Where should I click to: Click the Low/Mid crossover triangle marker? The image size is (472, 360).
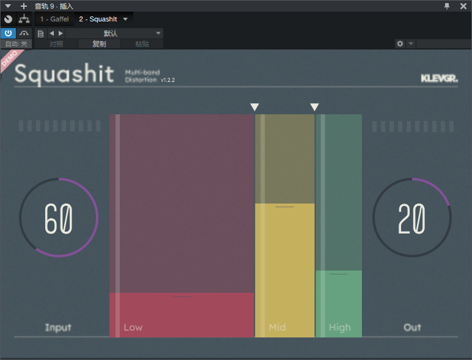click(255, 107)
